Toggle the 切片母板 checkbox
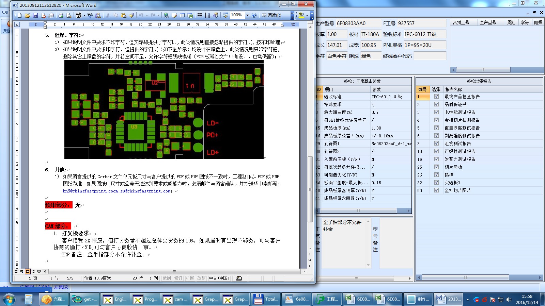Viewport: 545px width, 306px height. click(x=436, y=167)
